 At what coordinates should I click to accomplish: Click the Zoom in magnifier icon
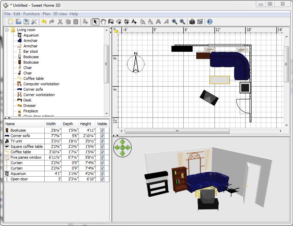(x=175, y=22)
